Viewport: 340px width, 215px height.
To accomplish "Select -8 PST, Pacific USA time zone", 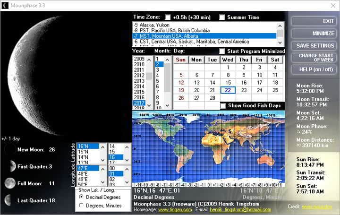I will click(204, 30).
